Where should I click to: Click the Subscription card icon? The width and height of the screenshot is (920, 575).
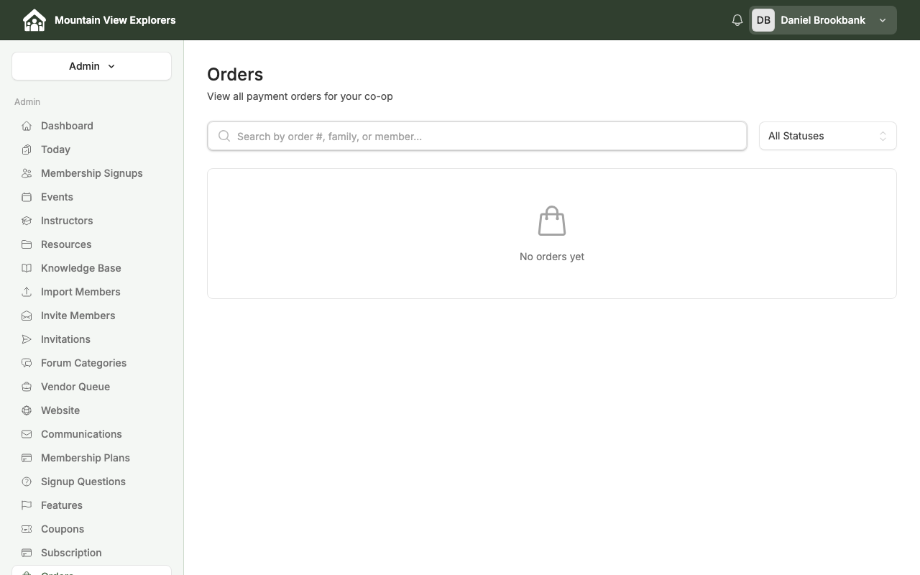tap(27, 553)
